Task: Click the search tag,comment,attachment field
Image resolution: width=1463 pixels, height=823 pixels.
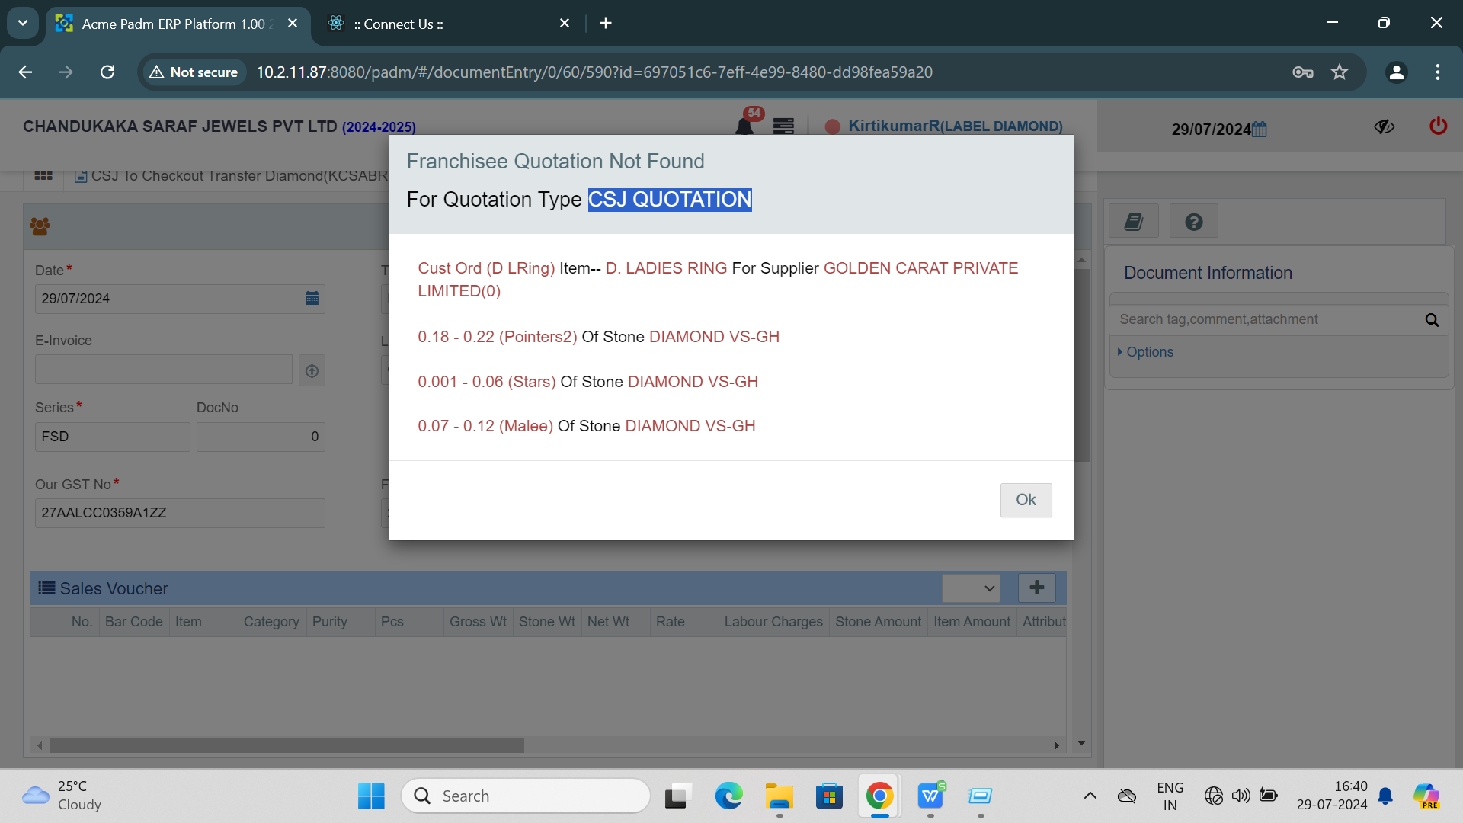Action: click(x=1263, y=319)
